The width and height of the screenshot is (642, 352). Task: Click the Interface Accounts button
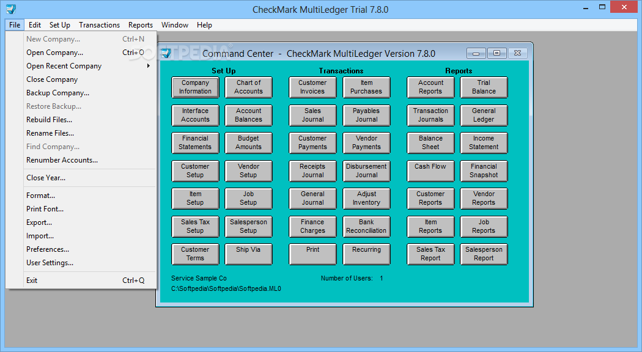click(x=195, y=116)
